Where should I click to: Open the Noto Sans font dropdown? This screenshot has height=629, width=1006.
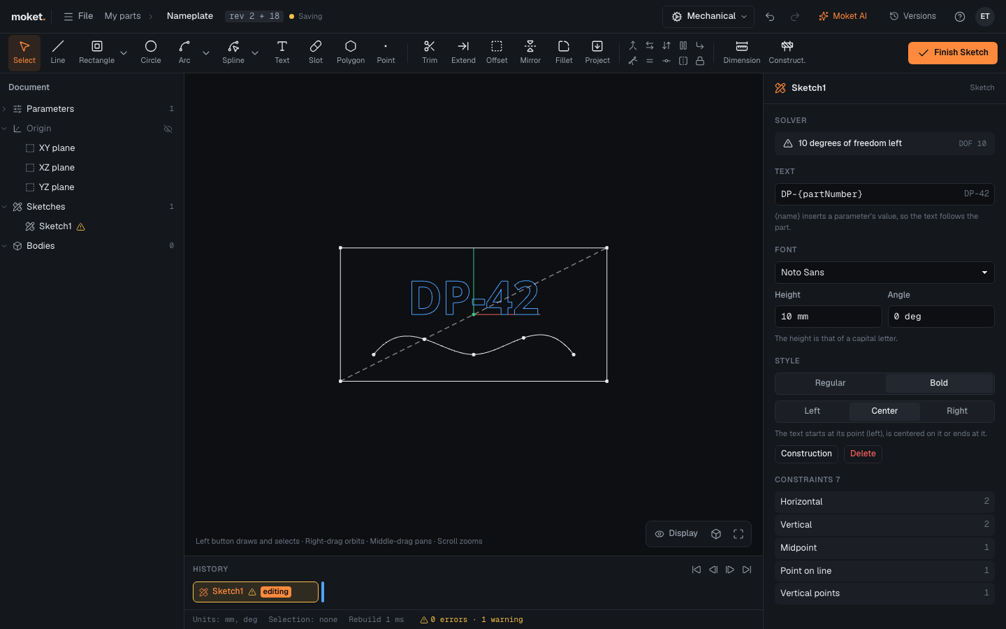coord(884,273)
